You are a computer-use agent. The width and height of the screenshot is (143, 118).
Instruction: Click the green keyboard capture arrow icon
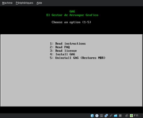tap(131, 116)
